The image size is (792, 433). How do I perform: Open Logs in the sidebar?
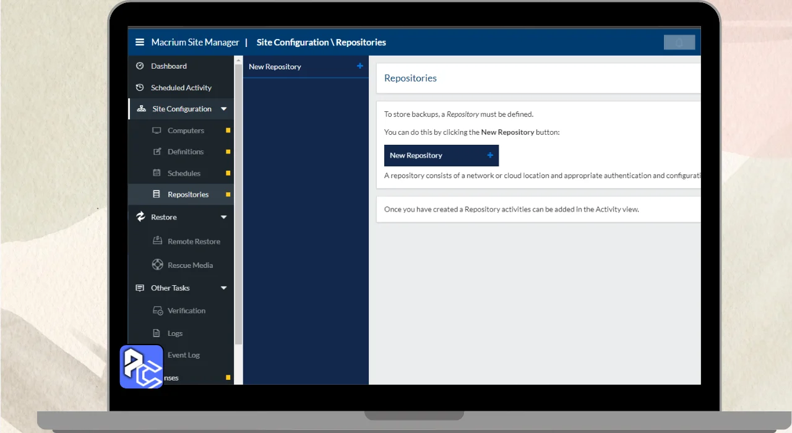coord(174,333)
